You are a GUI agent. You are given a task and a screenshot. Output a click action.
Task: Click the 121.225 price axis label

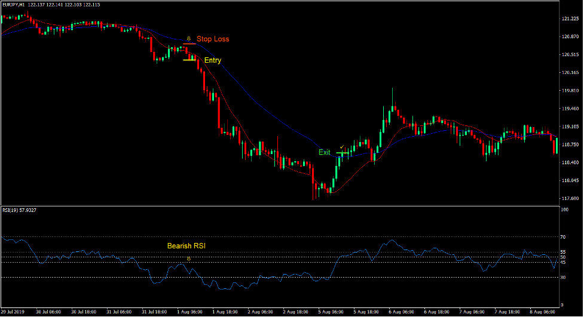(570, 19)
